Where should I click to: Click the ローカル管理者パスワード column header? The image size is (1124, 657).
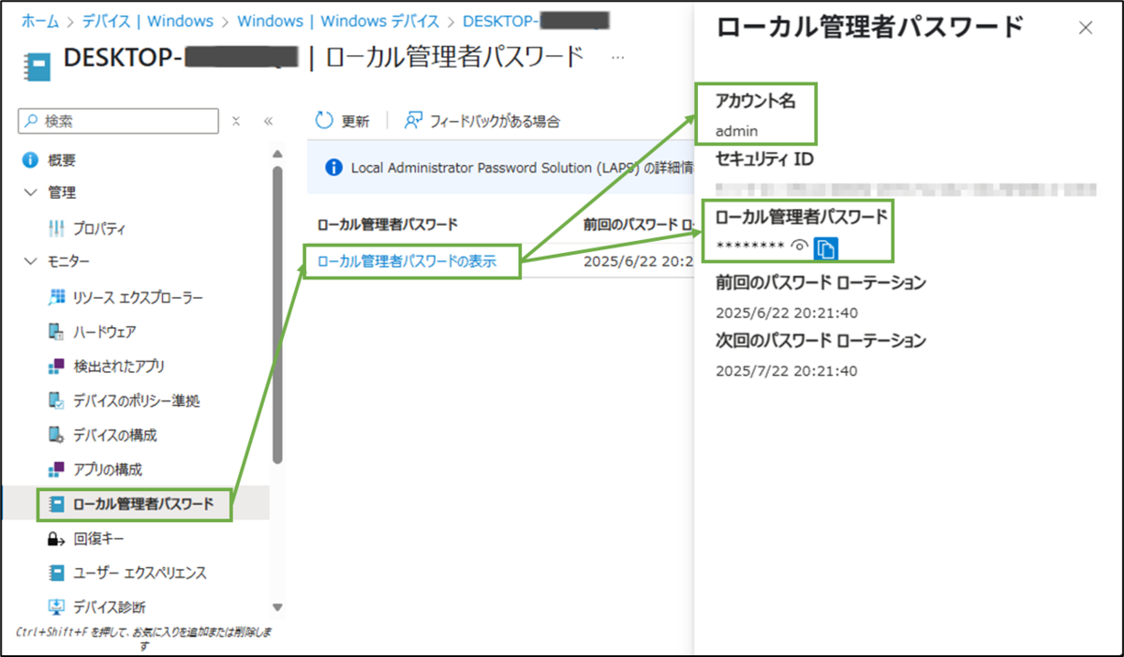point(388,224)
